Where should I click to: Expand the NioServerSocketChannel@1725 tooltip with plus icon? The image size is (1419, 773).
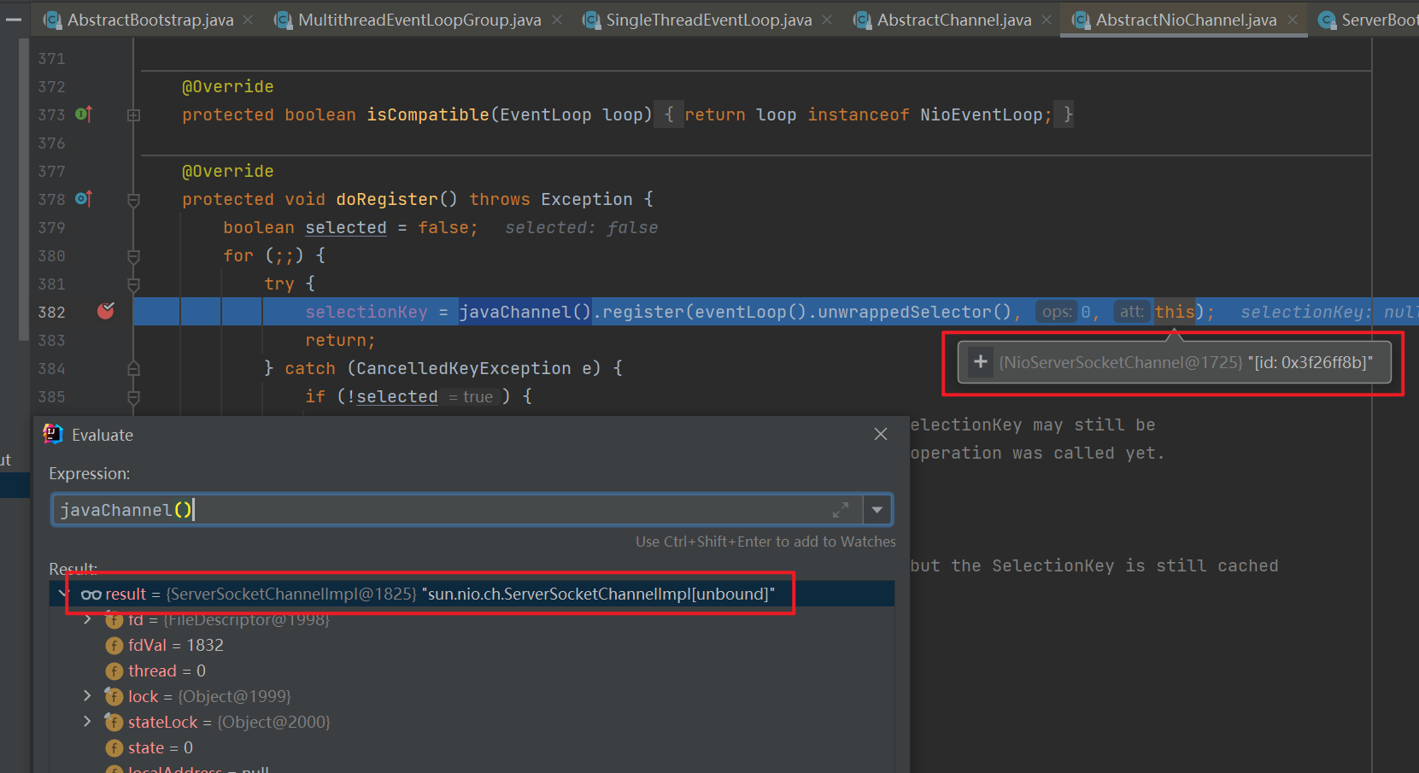(981, 362)
